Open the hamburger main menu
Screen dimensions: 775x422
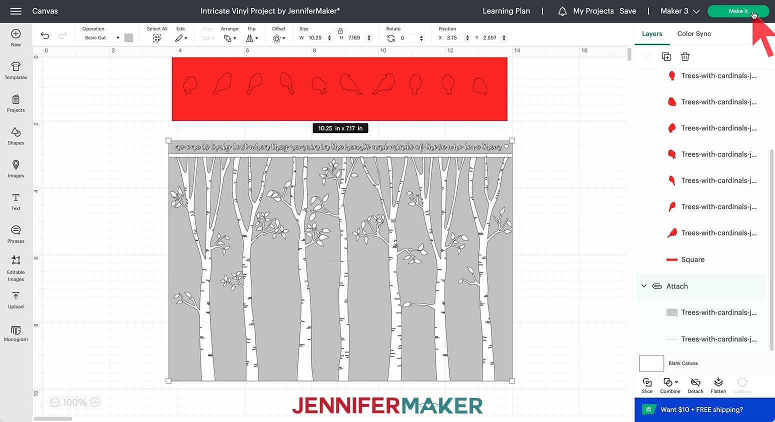[x=16, y=11]
